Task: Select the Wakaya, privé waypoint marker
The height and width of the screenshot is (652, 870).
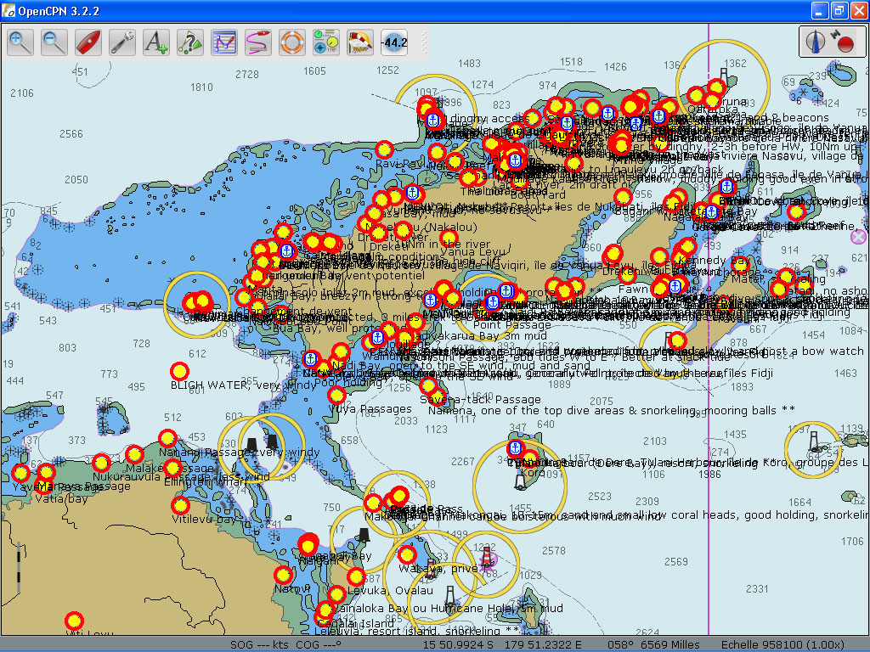Action: [407, 554]
